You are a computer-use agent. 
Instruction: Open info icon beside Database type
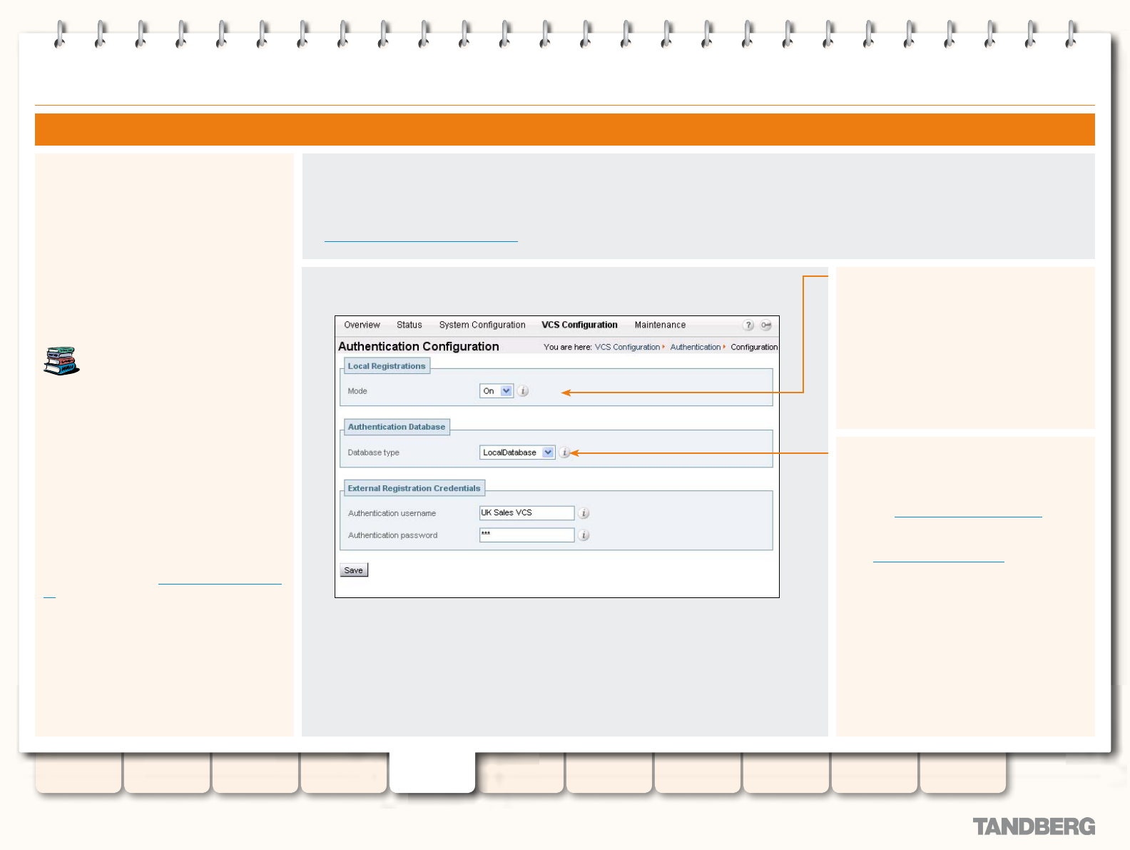(x=564, y=452)
